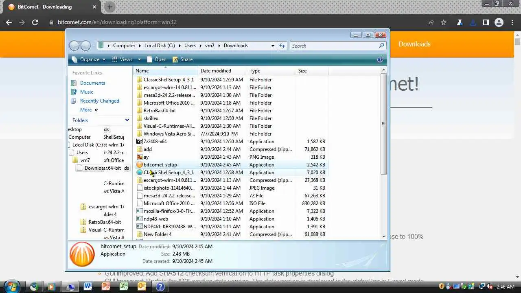Go back with Explorer's back arrow button

74,46
